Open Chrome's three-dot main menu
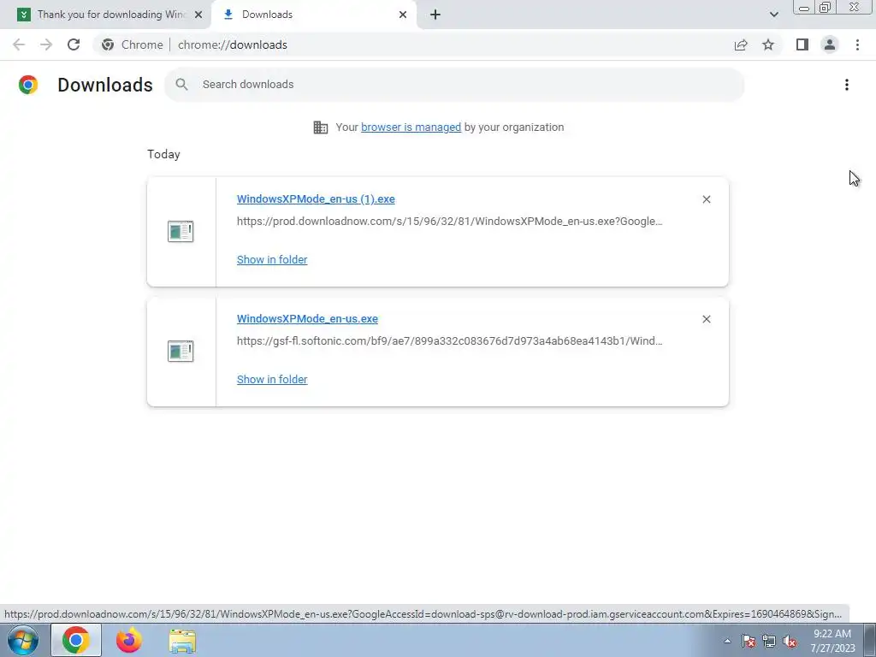 coord(857,44)
